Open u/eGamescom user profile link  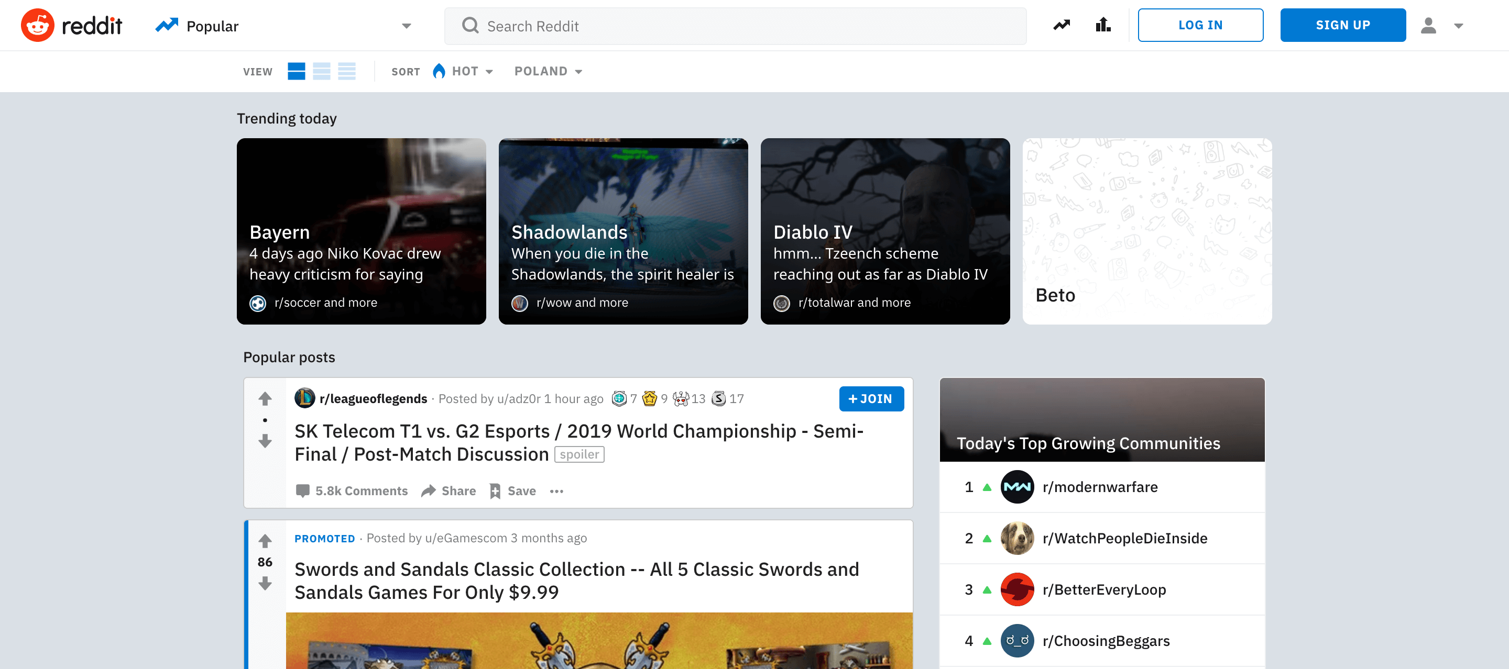(x=466, y=538)
